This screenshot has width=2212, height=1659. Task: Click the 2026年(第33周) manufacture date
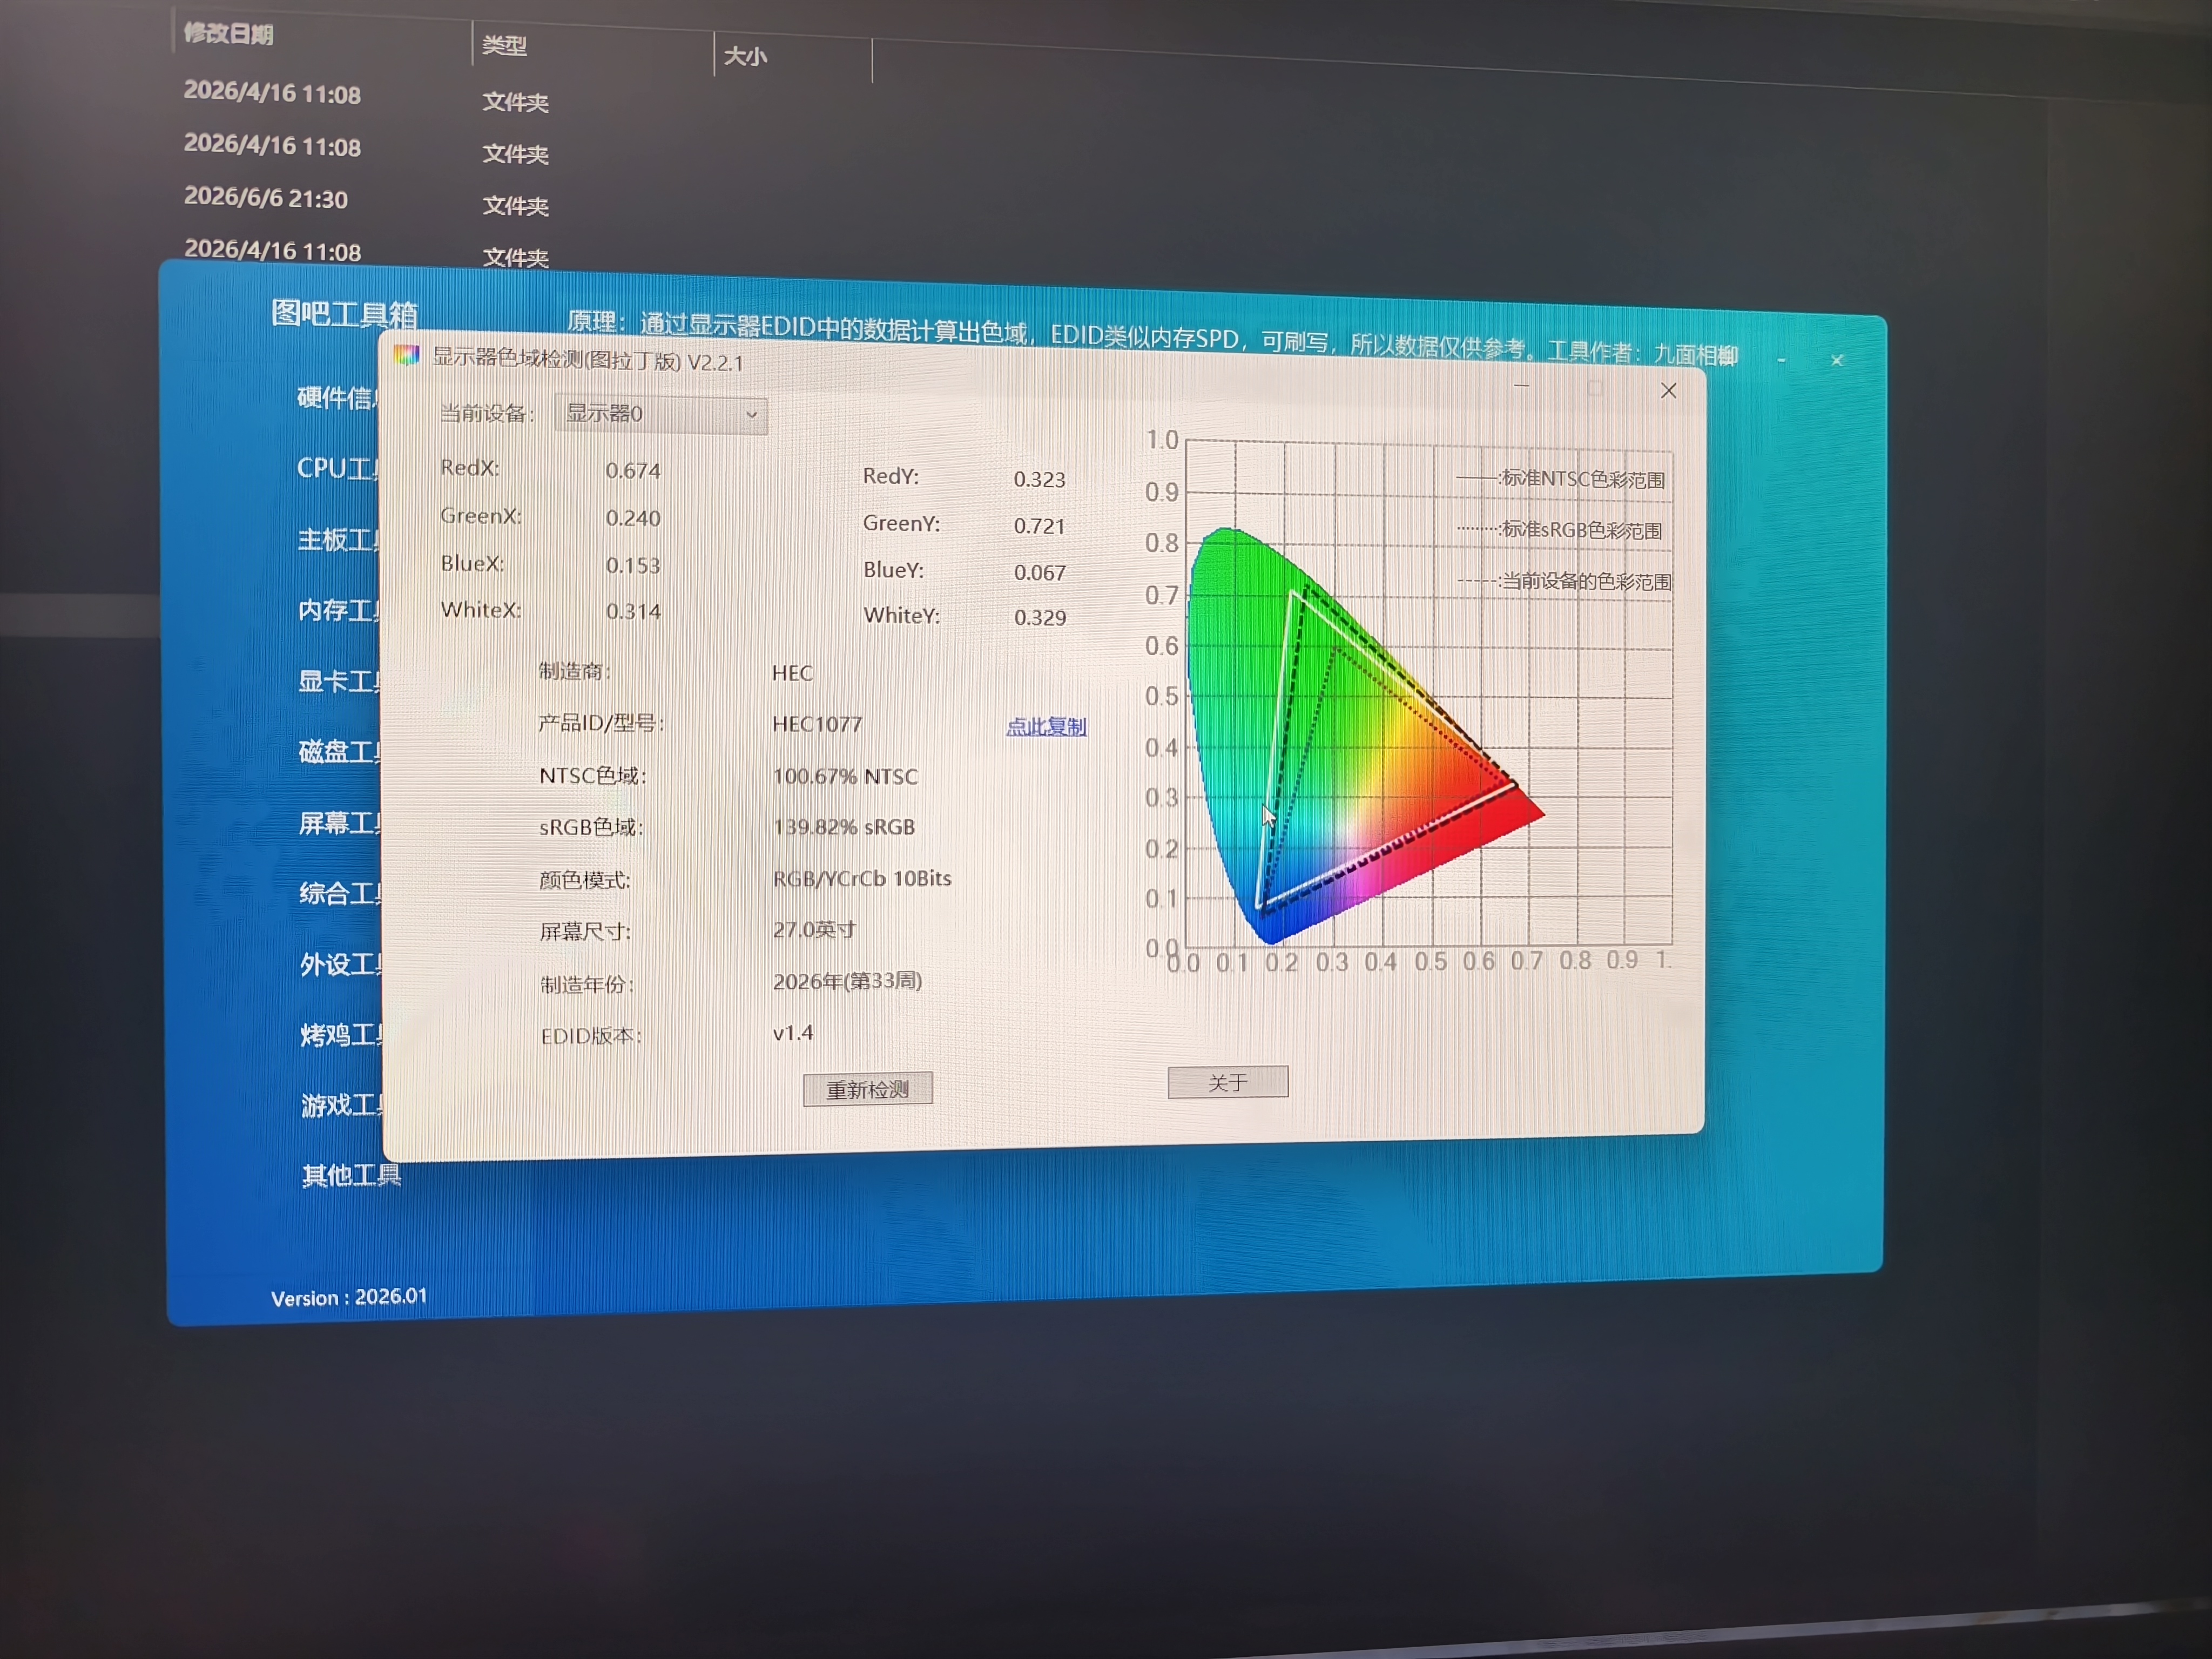click(847, 981)
